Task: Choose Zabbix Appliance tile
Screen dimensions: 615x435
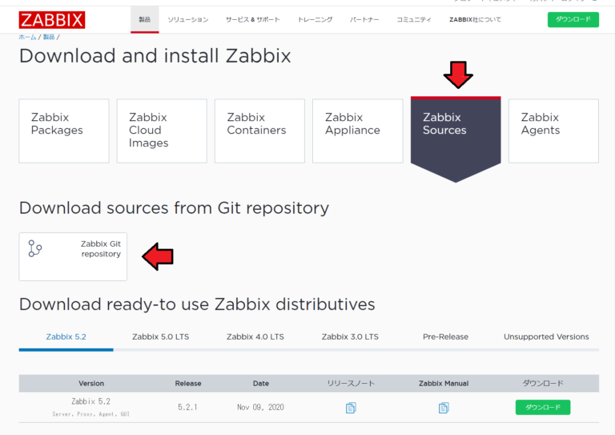Action: point(357,131)
